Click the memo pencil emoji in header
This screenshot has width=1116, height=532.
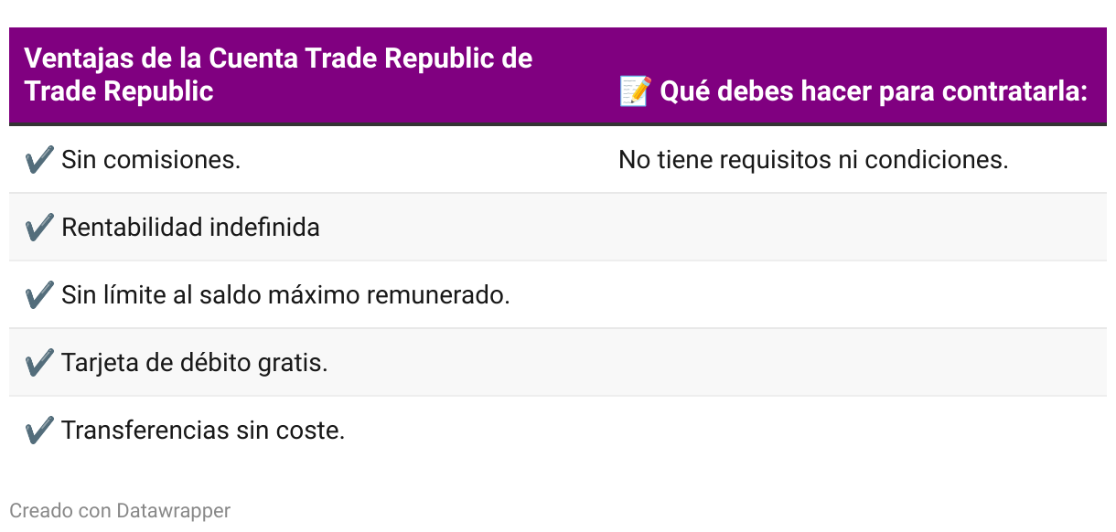point(635,91)
